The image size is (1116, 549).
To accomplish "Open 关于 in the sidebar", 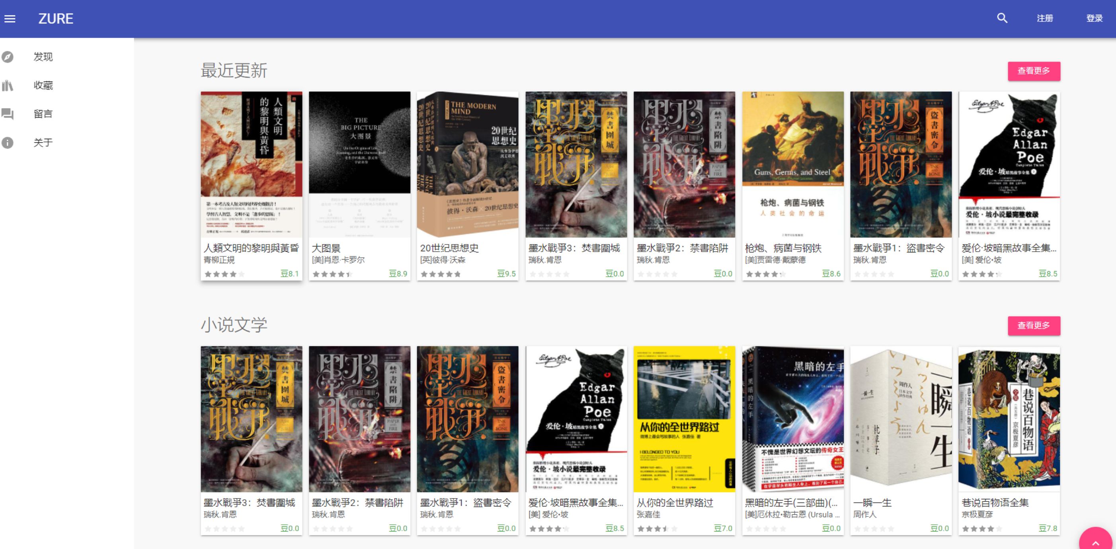I will (43, 142).
